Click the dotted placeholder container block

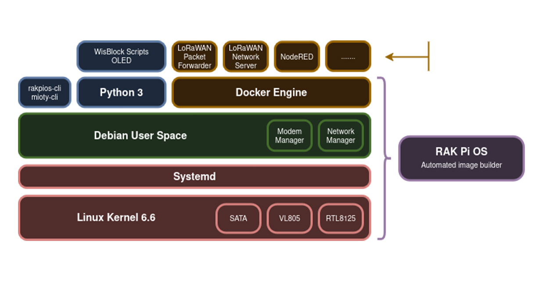[x=348, y=56]
